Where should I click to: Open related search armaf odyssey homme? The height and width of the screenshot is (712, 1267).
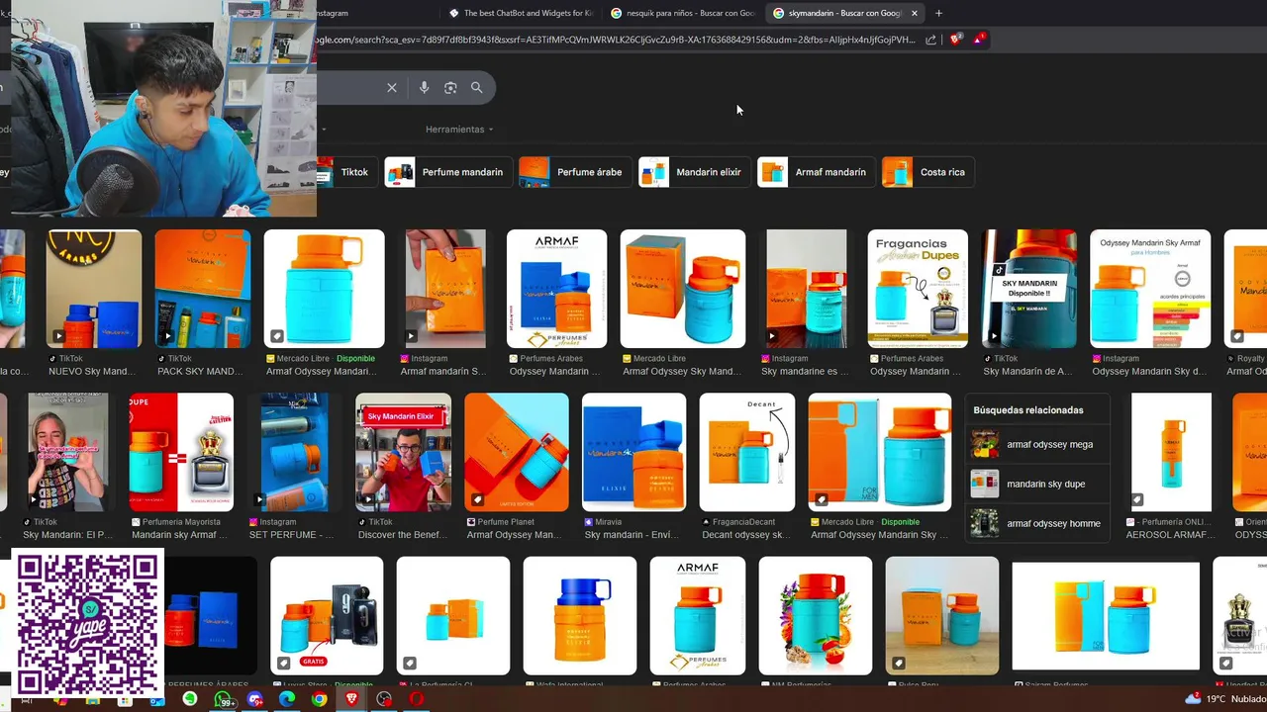coord(1037,523)
